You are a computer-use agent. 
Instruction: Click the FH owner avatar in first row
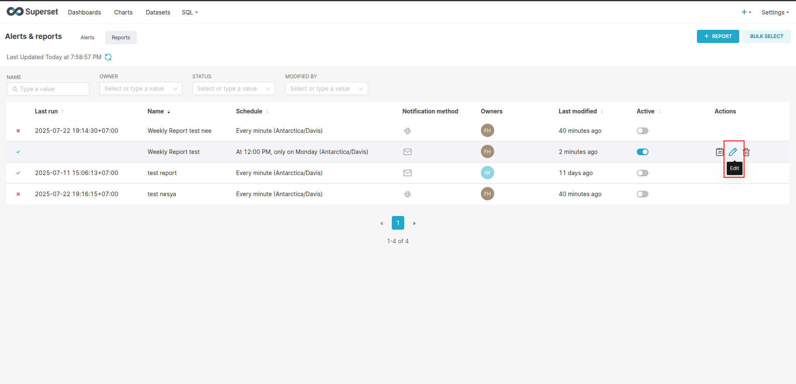click(x=487, y=131)
